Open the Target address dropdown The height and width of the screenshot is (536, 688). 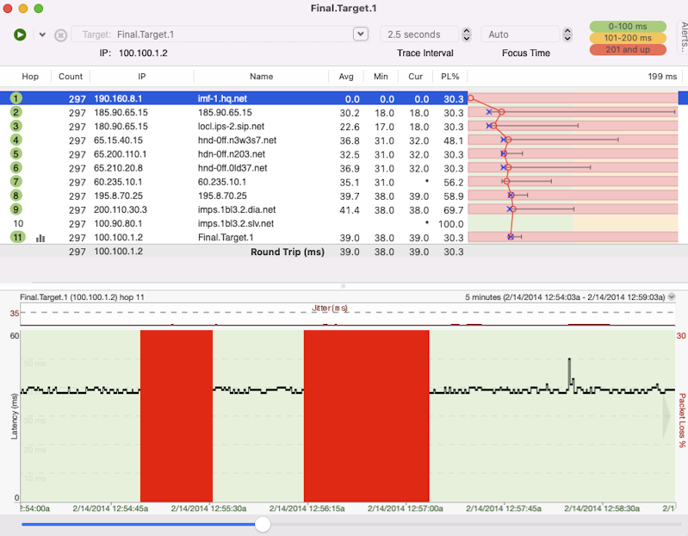point(361,34)
